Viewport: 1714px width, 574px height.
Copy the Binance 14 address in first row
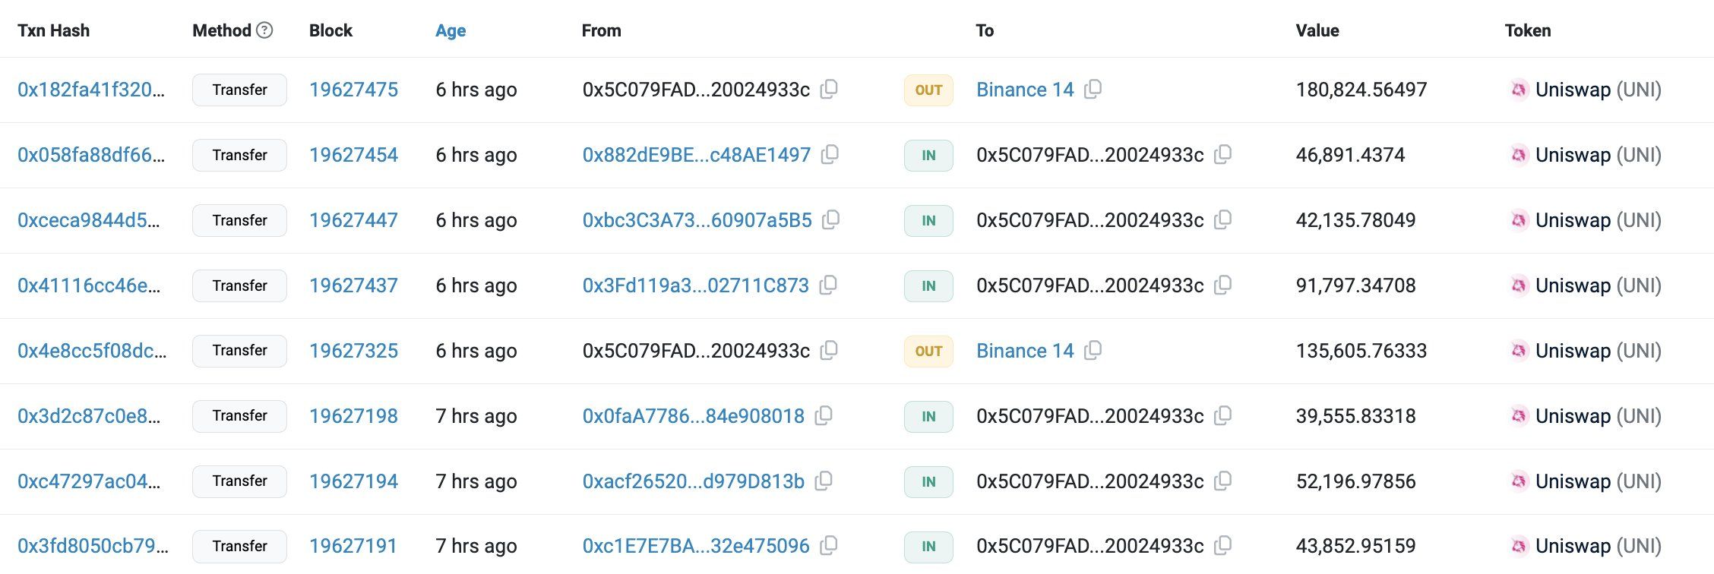coord(1093,89)
